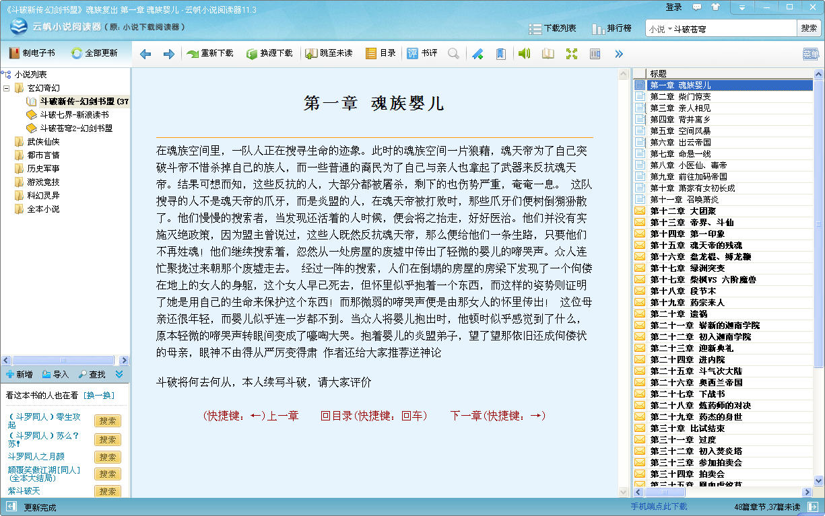This screenshot has height=516, width=825.
Task: Open the feedback speech bubble icon
Action: [x=696, y=7]
